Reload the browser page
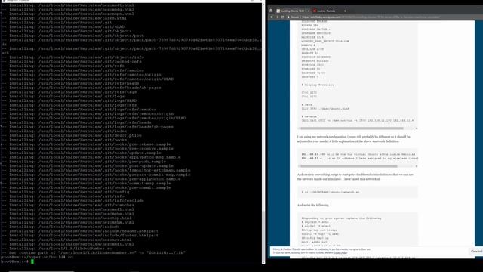This screenshot has width=483, height=272. click(x=282, y=17)
